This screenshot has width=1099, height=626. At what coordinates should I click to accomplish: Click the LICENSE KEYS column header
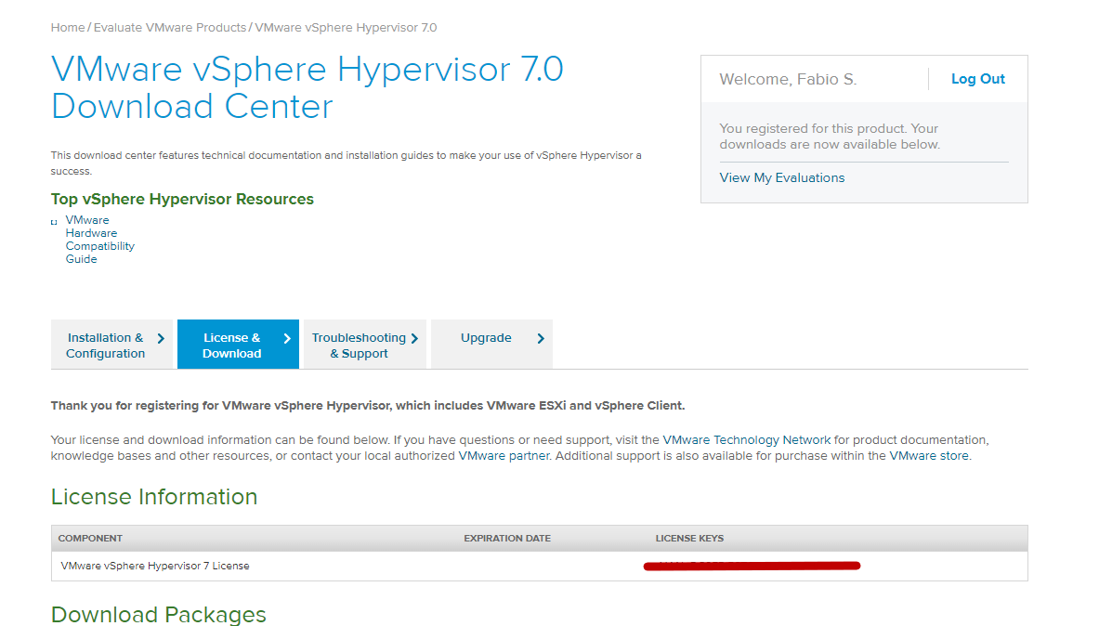[x=689, y=539]
